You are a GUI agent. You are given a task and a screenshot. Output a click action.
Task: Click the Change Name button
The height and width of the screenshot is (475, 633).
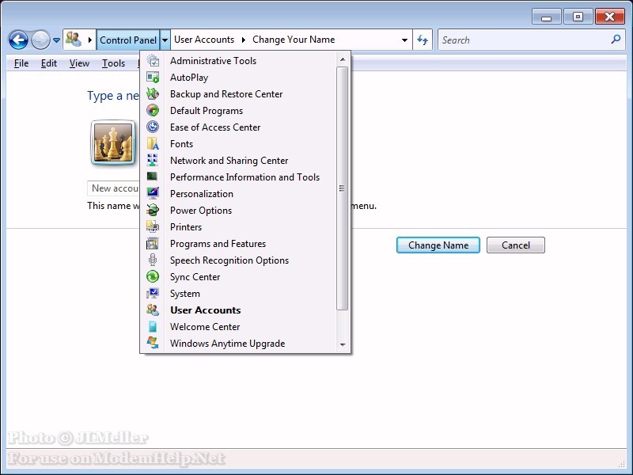pos(438,245)
